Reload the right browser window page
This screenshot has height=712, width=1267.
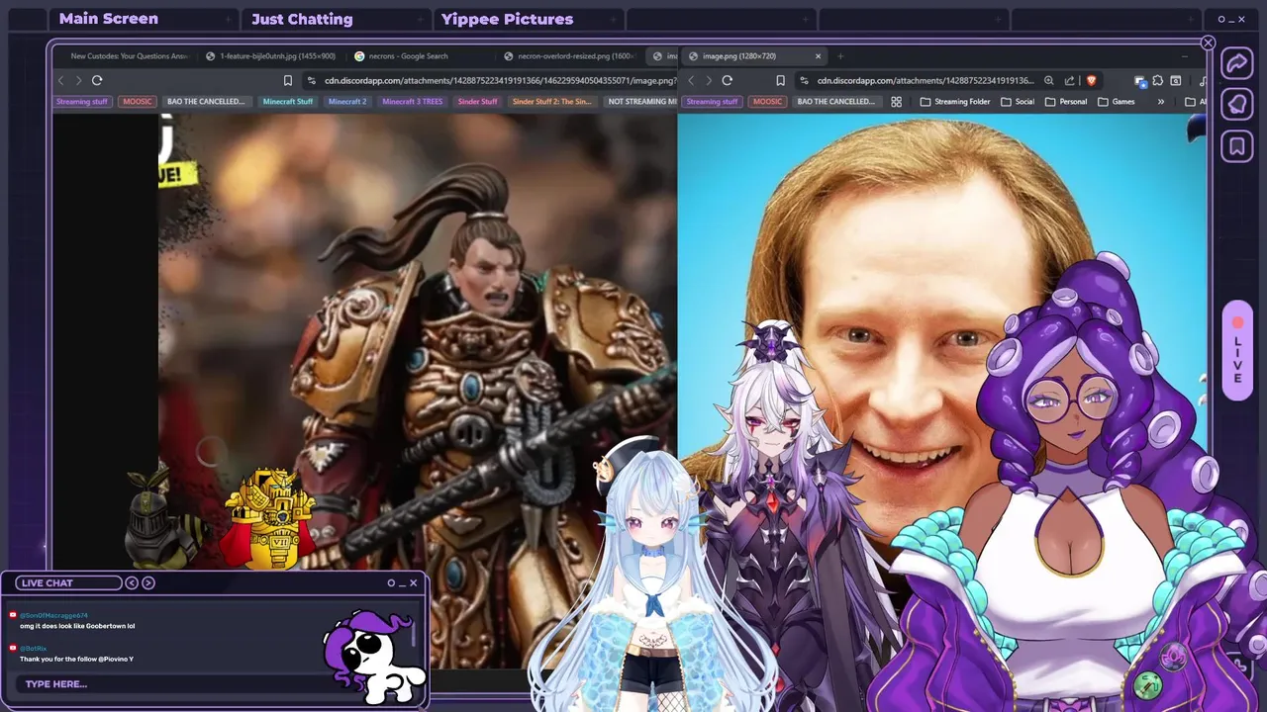coord(727,80)
